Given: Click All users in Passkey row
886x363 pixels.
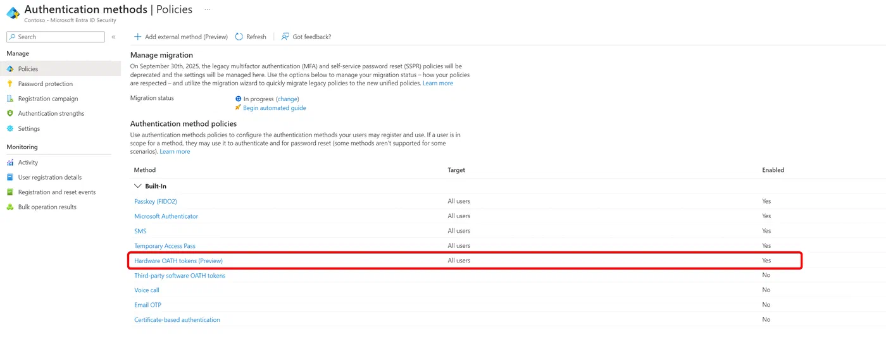Looking at the screenshot, I should coord(459,201).
